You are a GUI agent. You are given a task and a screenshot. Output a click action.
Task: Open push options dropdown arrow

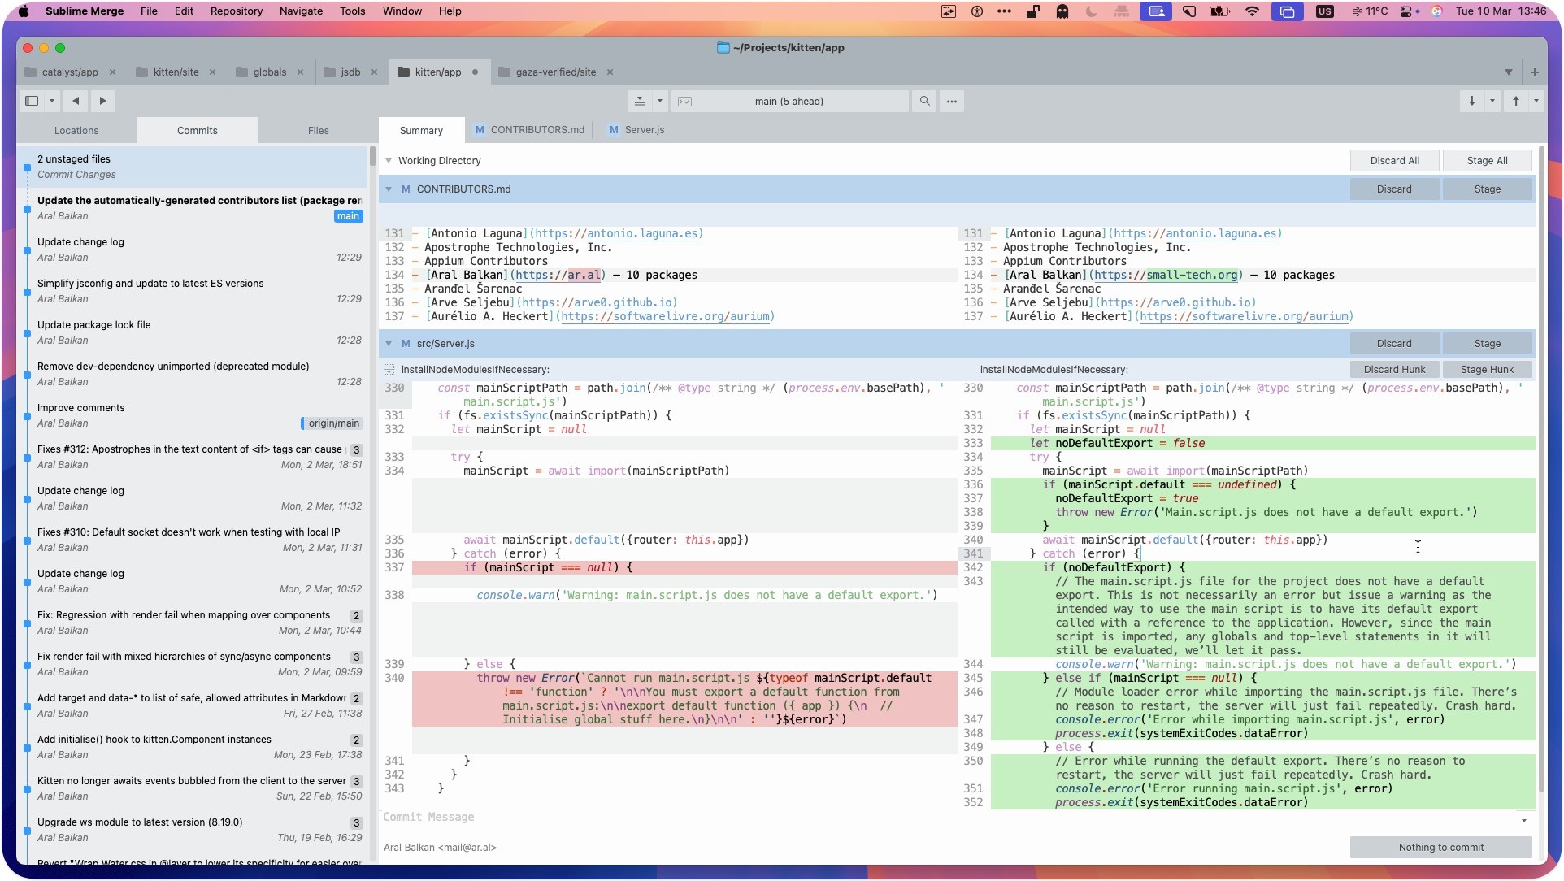click(1536, 101)
